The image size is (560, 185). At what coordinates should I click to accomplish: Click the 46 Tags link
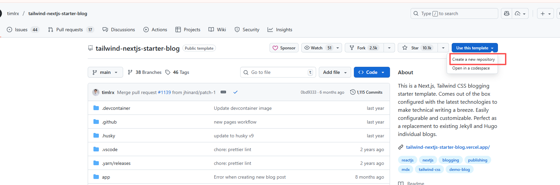click(177, 72)
